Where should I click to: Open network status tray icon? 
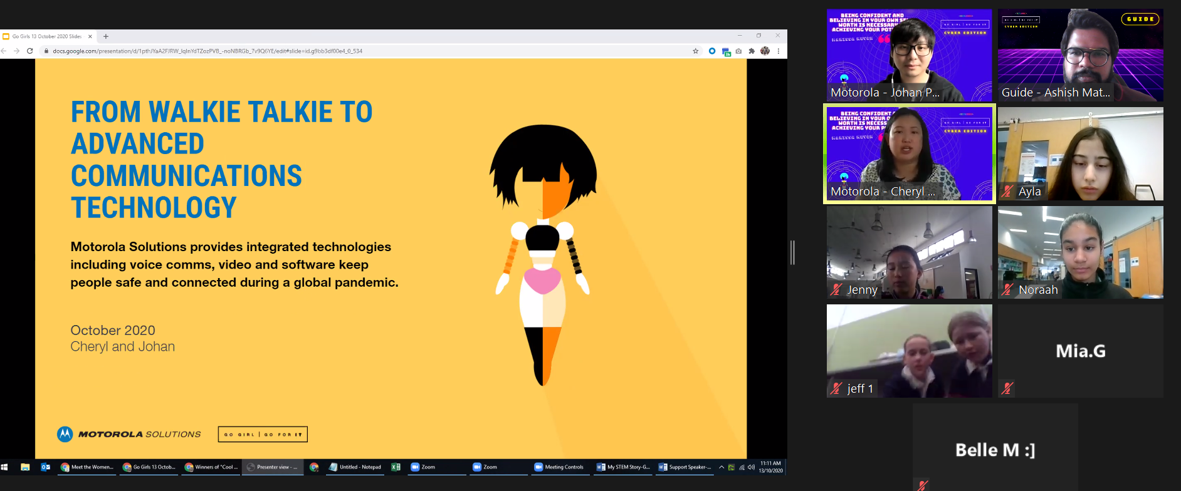coord(742,467)
